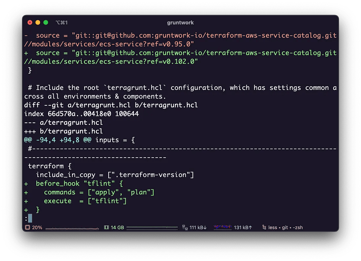Click the network download icon beside 111 kB

pyautogui.click(x=185, y=228)
